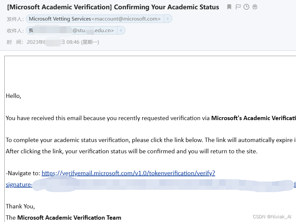The height and width of the screenshot is (222, 296).
Task: Click the plus icon next to recipient address
Action: coord(121,31)
